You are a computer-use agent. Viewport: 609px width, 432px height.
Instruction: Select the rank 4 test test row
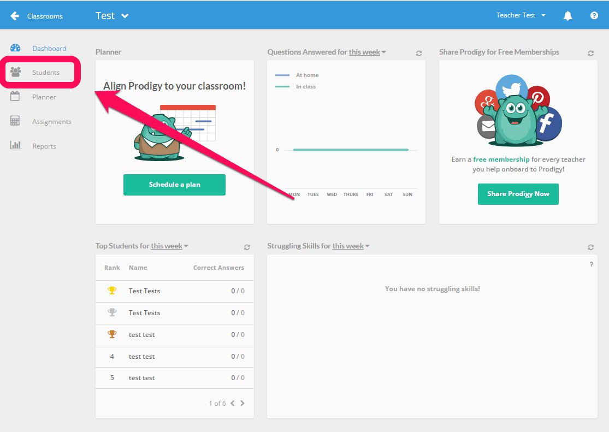pos(174,357)
